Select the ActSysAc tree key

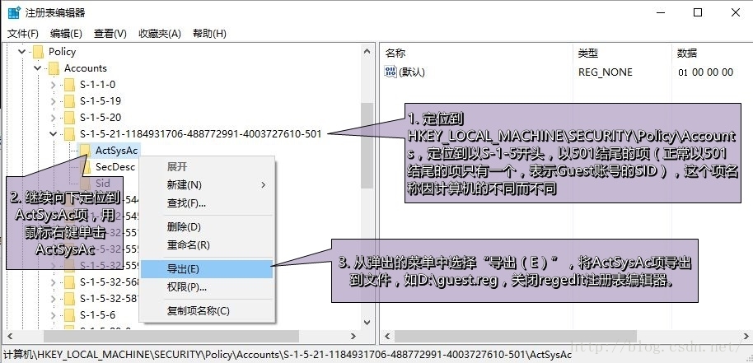pyautogui.click(x=117, y=151)
